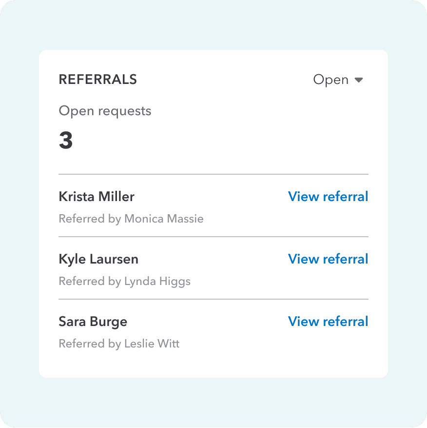The width and height of the screenshot is (427, 428).
Task: Click the open requests count 3
Action: click(66, 141)
